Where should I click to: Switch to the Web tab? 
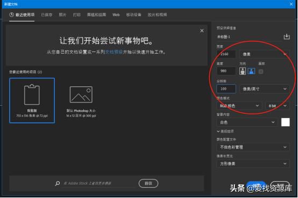coord(116,15)
